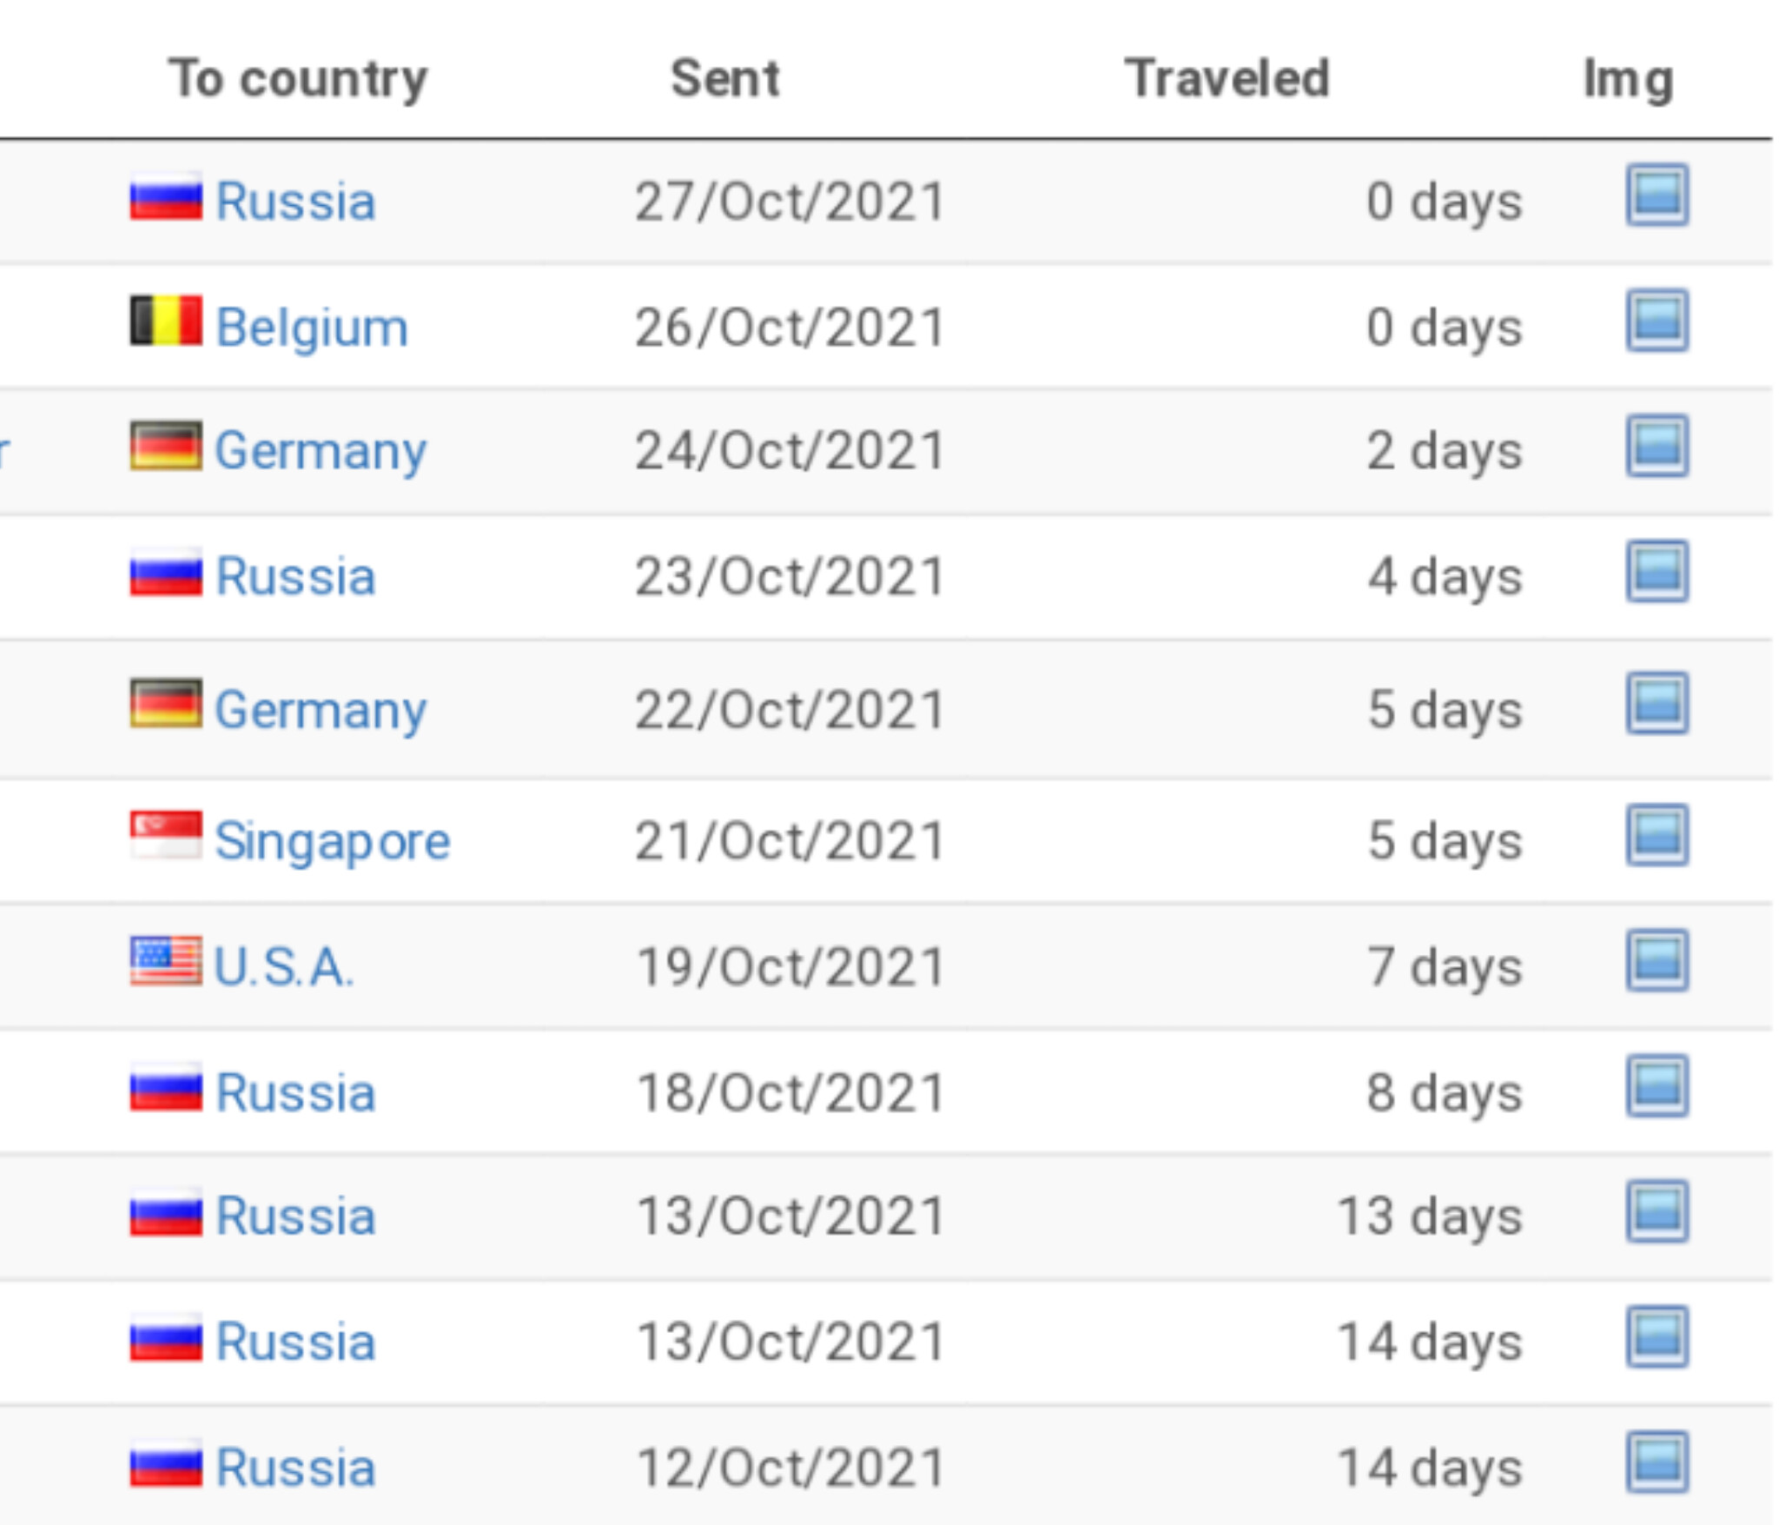The width and height of the screenshot is (1779, 1525).
Task: Open the U.S.A. country link
Action: pyautogui.click(x=284, y=967)
